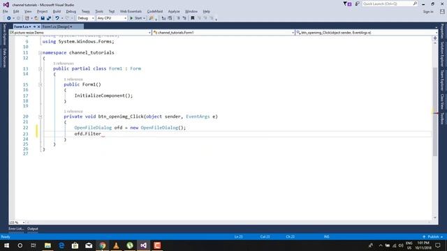Viewport: 447px width, 251px height.
Task: Open the Web Essentials menu
Action: 131,11
